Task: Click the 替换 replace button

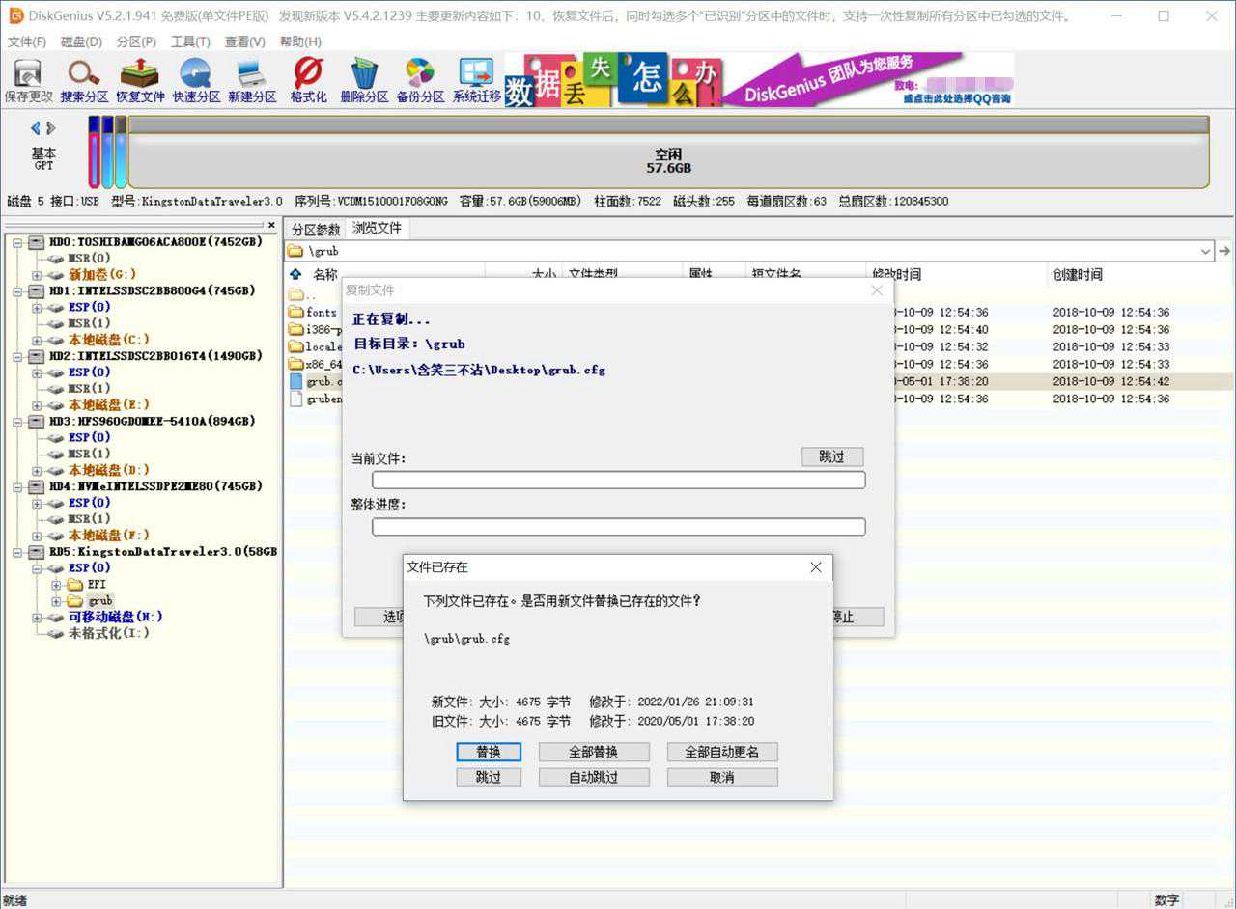Action: (489, 752)
